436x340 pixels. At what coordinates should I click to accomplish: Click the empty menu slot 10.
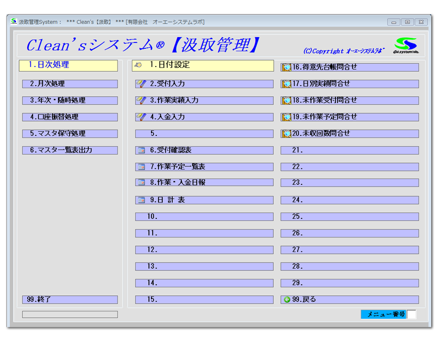pos(204,217)
